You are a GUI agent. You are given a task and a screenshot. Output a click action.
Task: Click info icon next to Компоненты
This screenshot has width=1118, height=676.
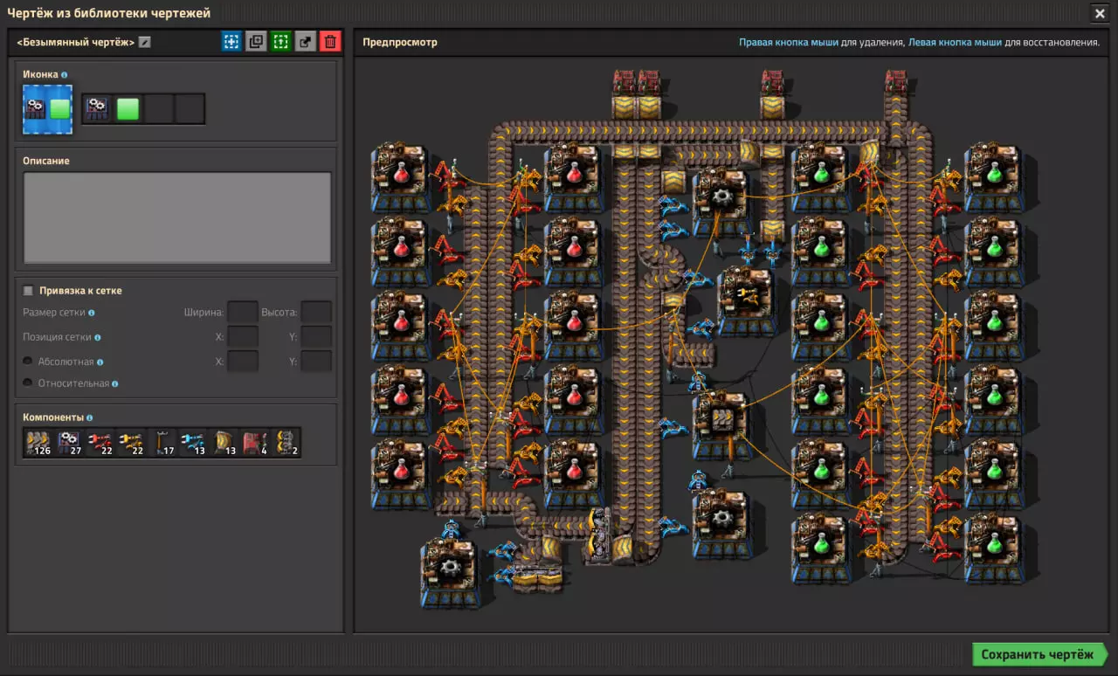90,418
